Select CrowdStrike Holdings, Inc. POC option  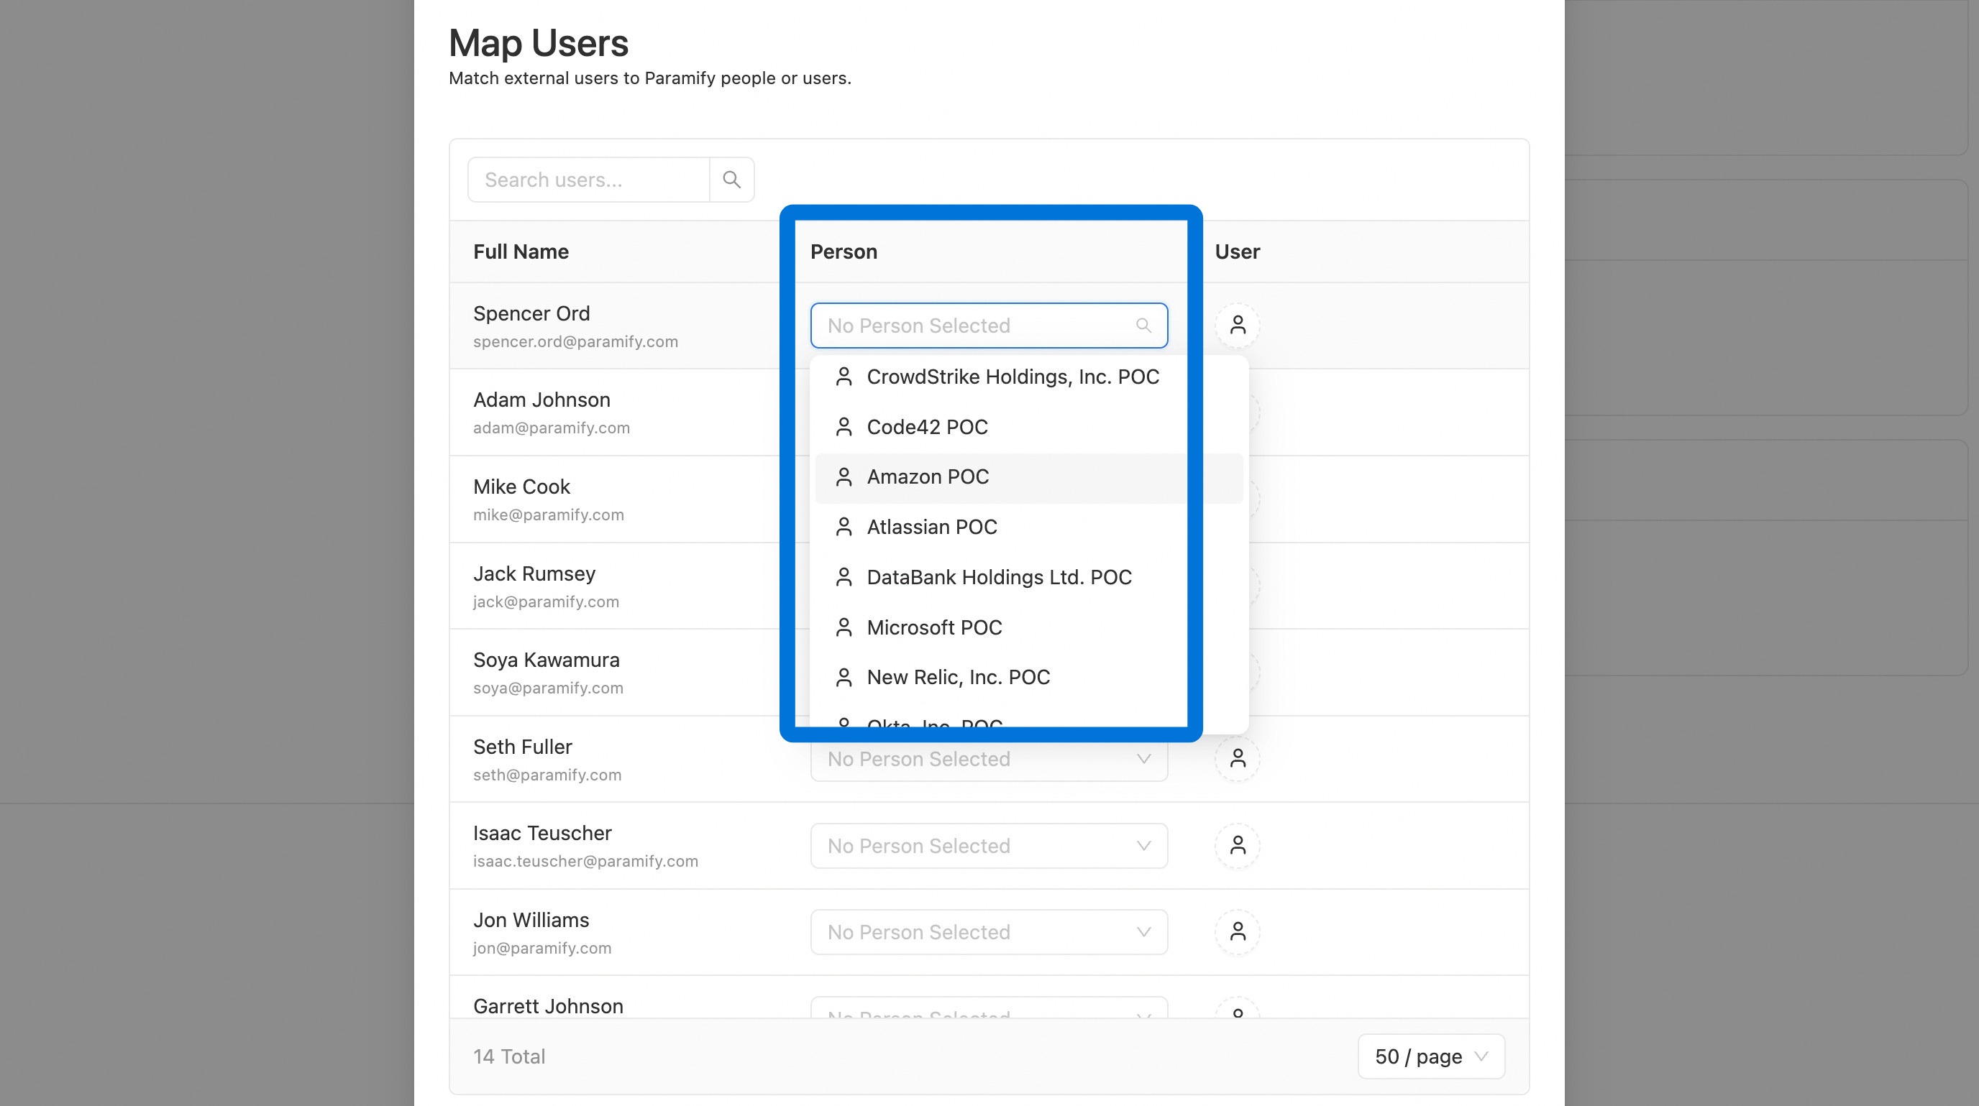[1028, 377]
